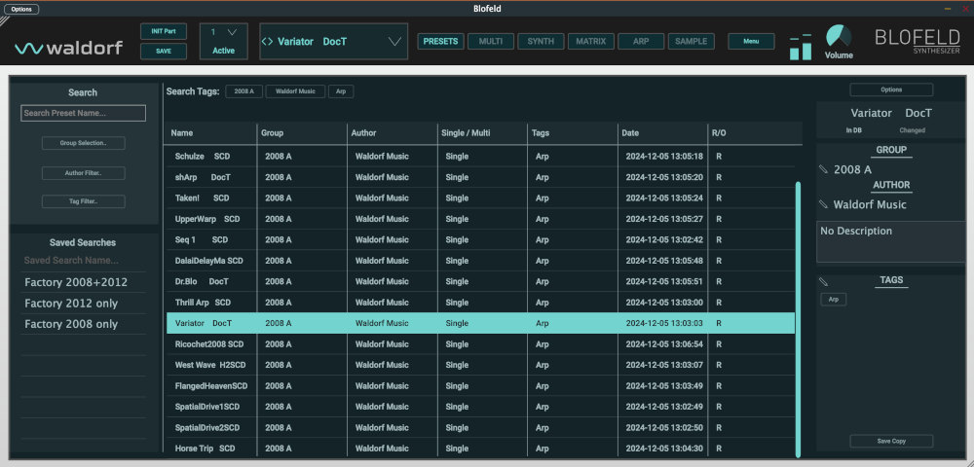
Task: Click the Waldorf logo
Action: (x=68, y=47)
